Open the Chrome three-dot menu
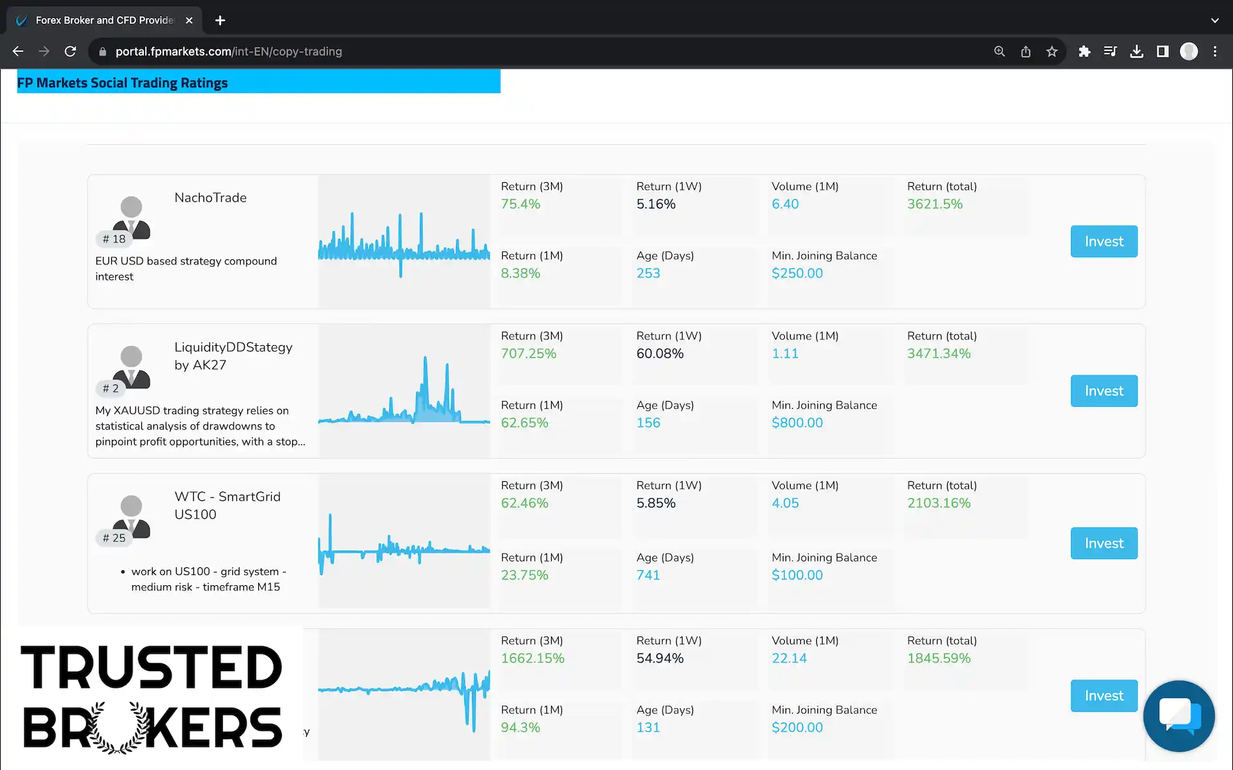The image size is (1233, 770). click(1215, 51)
